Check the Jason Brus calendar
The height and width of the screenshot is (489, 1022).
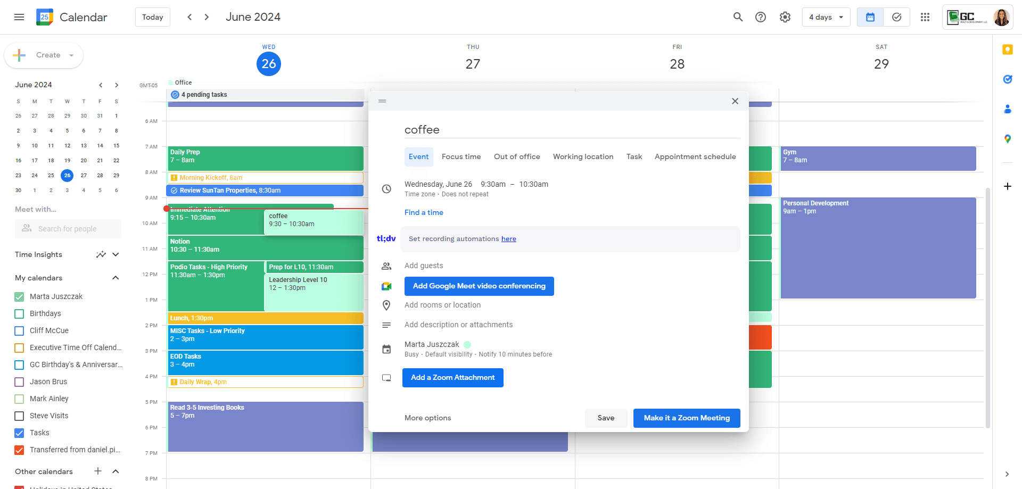(x=19, y=382)
